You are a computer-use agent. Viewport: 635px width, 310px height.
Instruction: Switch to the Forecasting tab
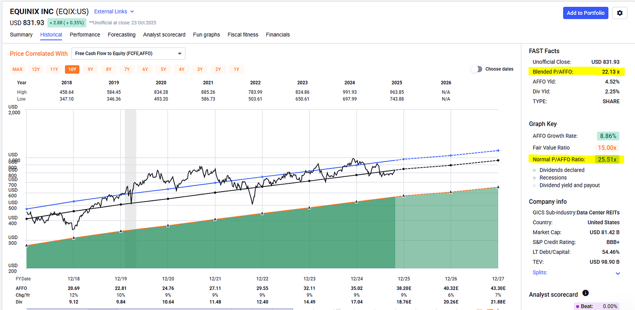[122, 35]
